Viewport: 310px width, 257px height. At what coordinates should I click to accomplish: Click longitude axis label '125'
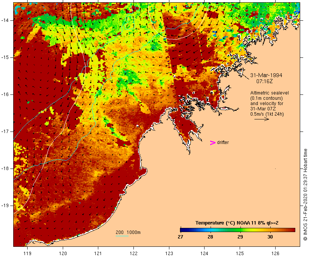pos(240,253)
